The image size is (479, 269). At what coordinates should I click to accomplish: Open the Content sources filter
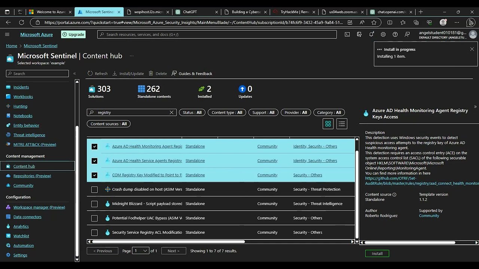[x=109, y=124]
